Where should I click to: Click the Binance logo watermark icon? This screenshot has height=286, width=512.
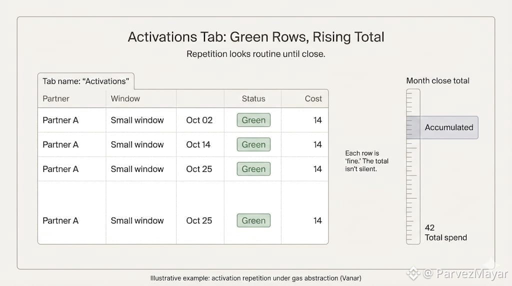point(412,273)
